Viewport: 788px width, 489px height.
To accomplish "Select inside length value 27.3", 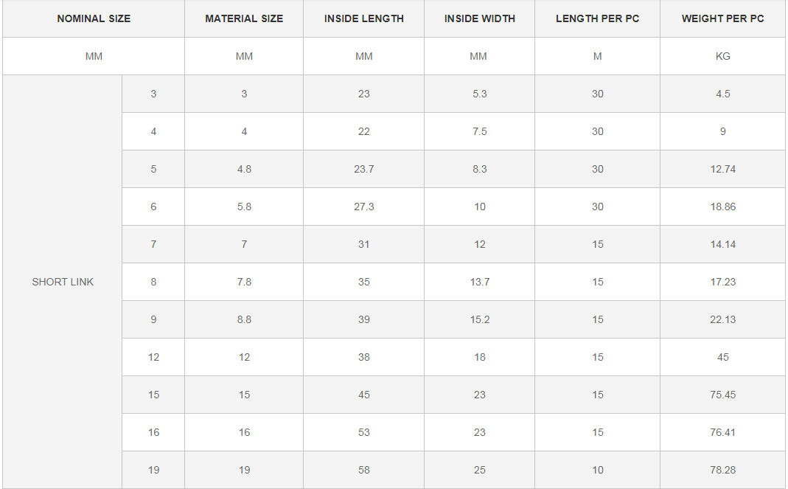I will click(364, 207).
